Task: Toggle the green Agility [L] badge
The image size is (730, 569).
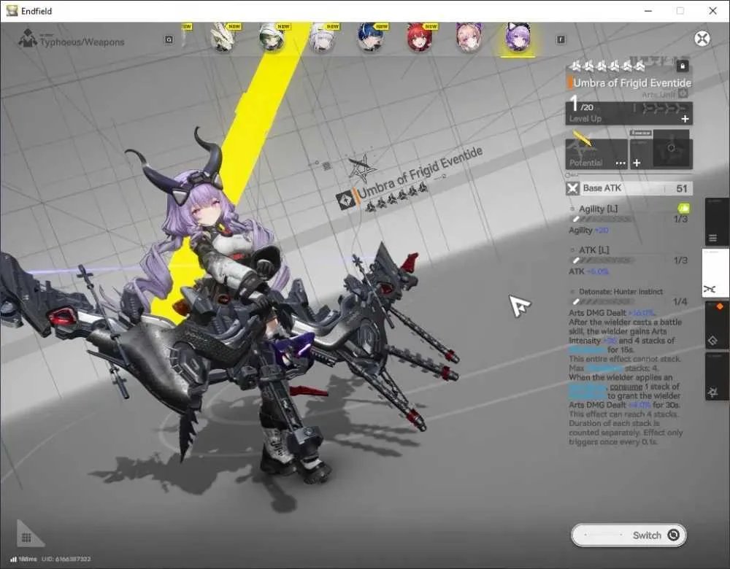Action: click(x=684, y=209)
